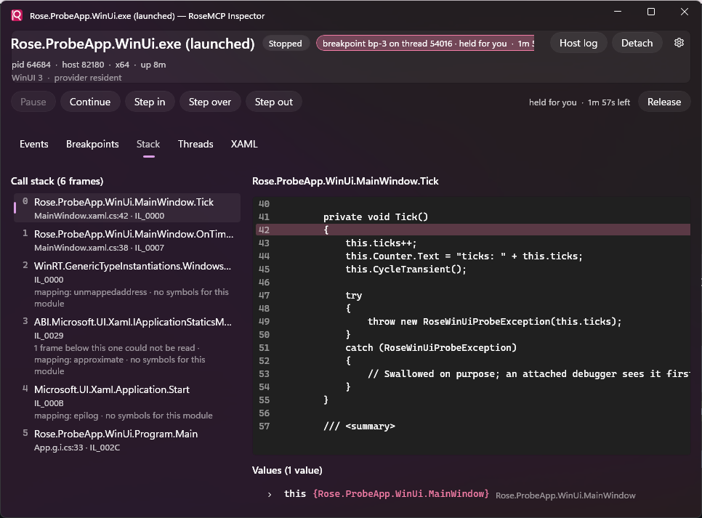702x518 pixels.
Task: Click code line 'this.CycleTransient();'
Action: click(x=406, y=269)
